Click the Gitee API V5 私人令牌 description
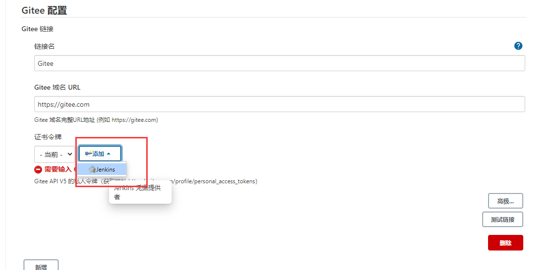 (x=146, y=181)
